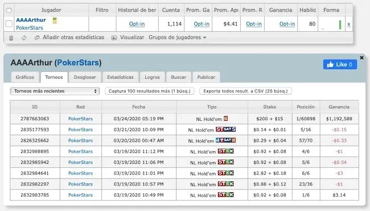Open the Desglosar tab
370x211 pixels.
tap(85, 77)
